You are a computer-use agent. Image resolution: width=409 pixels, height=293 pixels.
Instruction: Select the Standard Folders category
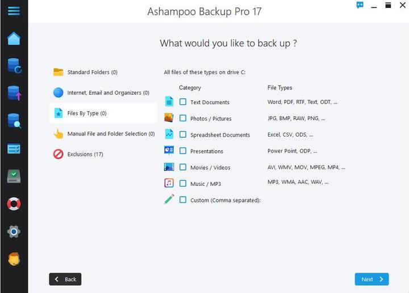92,73
